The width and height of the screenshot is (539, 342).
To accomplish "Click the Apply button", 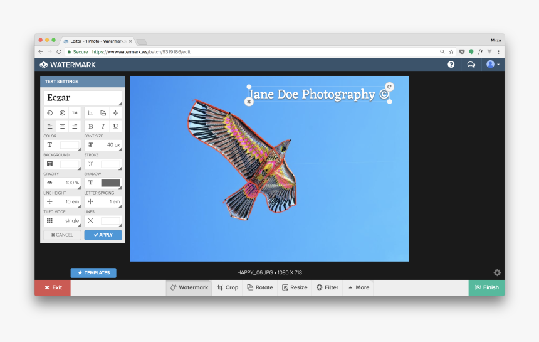I will tap(103, 235).
